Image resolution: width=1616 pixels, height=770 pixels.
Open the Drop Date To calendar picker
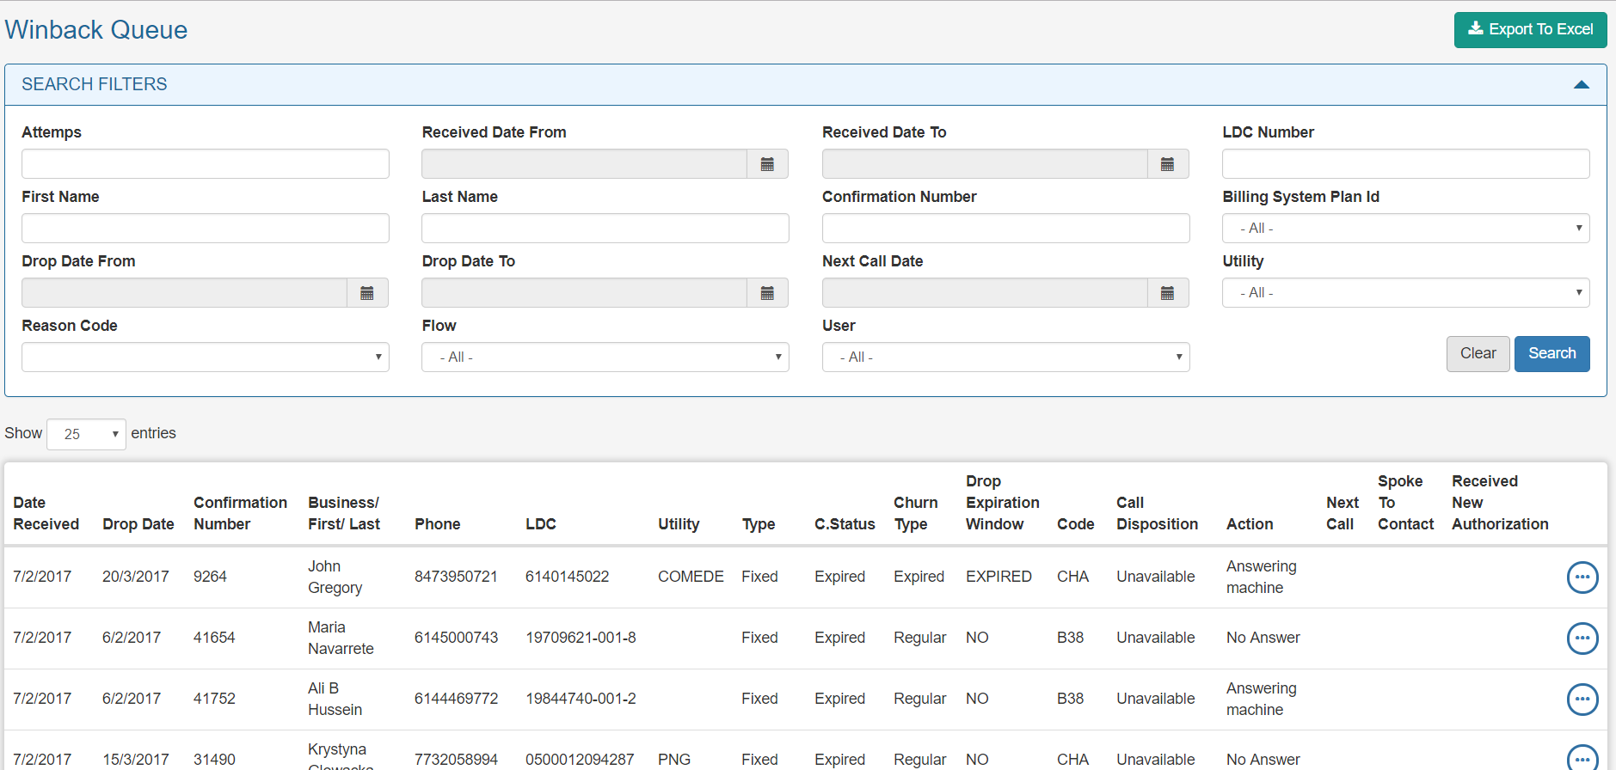pos(767,293)
